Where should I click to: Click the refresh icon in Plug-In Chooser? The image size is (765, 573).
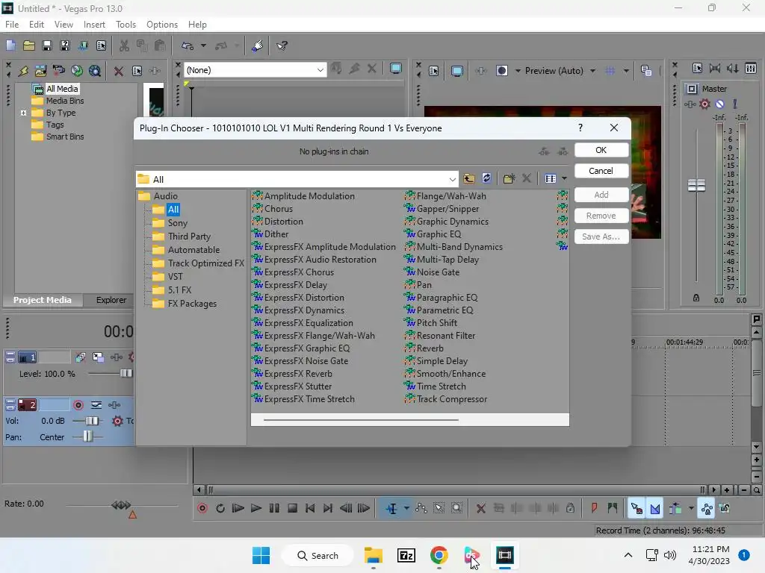pyautogui.click(x=486, y=178)
